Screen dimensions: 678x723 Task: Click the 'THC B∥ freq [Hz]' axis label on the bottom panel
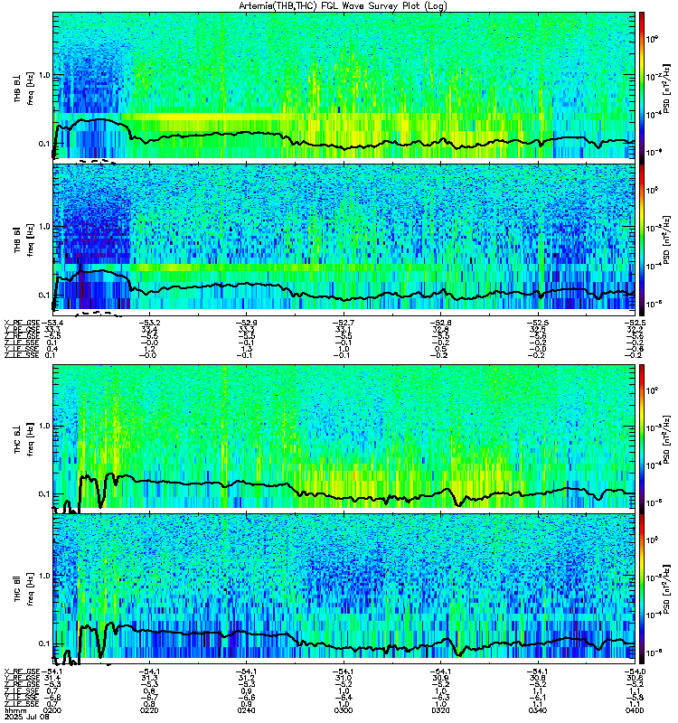tap(24, 589)
